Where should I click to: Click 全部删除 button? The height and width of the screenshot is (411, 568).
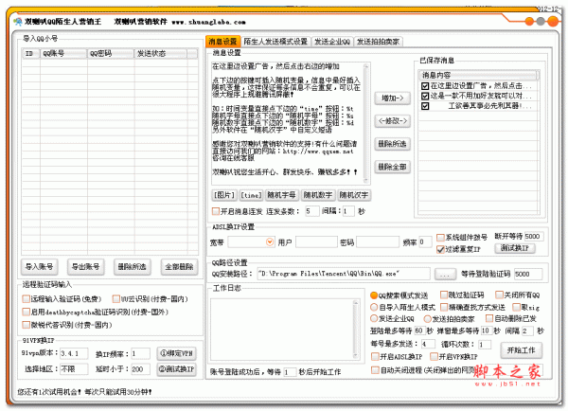tap(179, 267)
